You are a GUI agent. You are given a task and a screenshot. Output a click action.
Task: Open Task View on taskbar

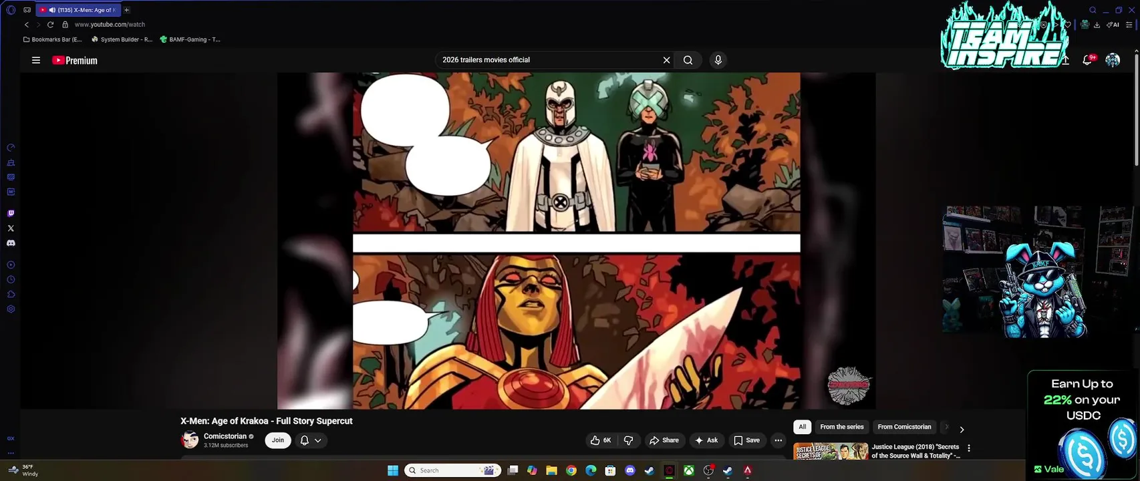[513, 470]
